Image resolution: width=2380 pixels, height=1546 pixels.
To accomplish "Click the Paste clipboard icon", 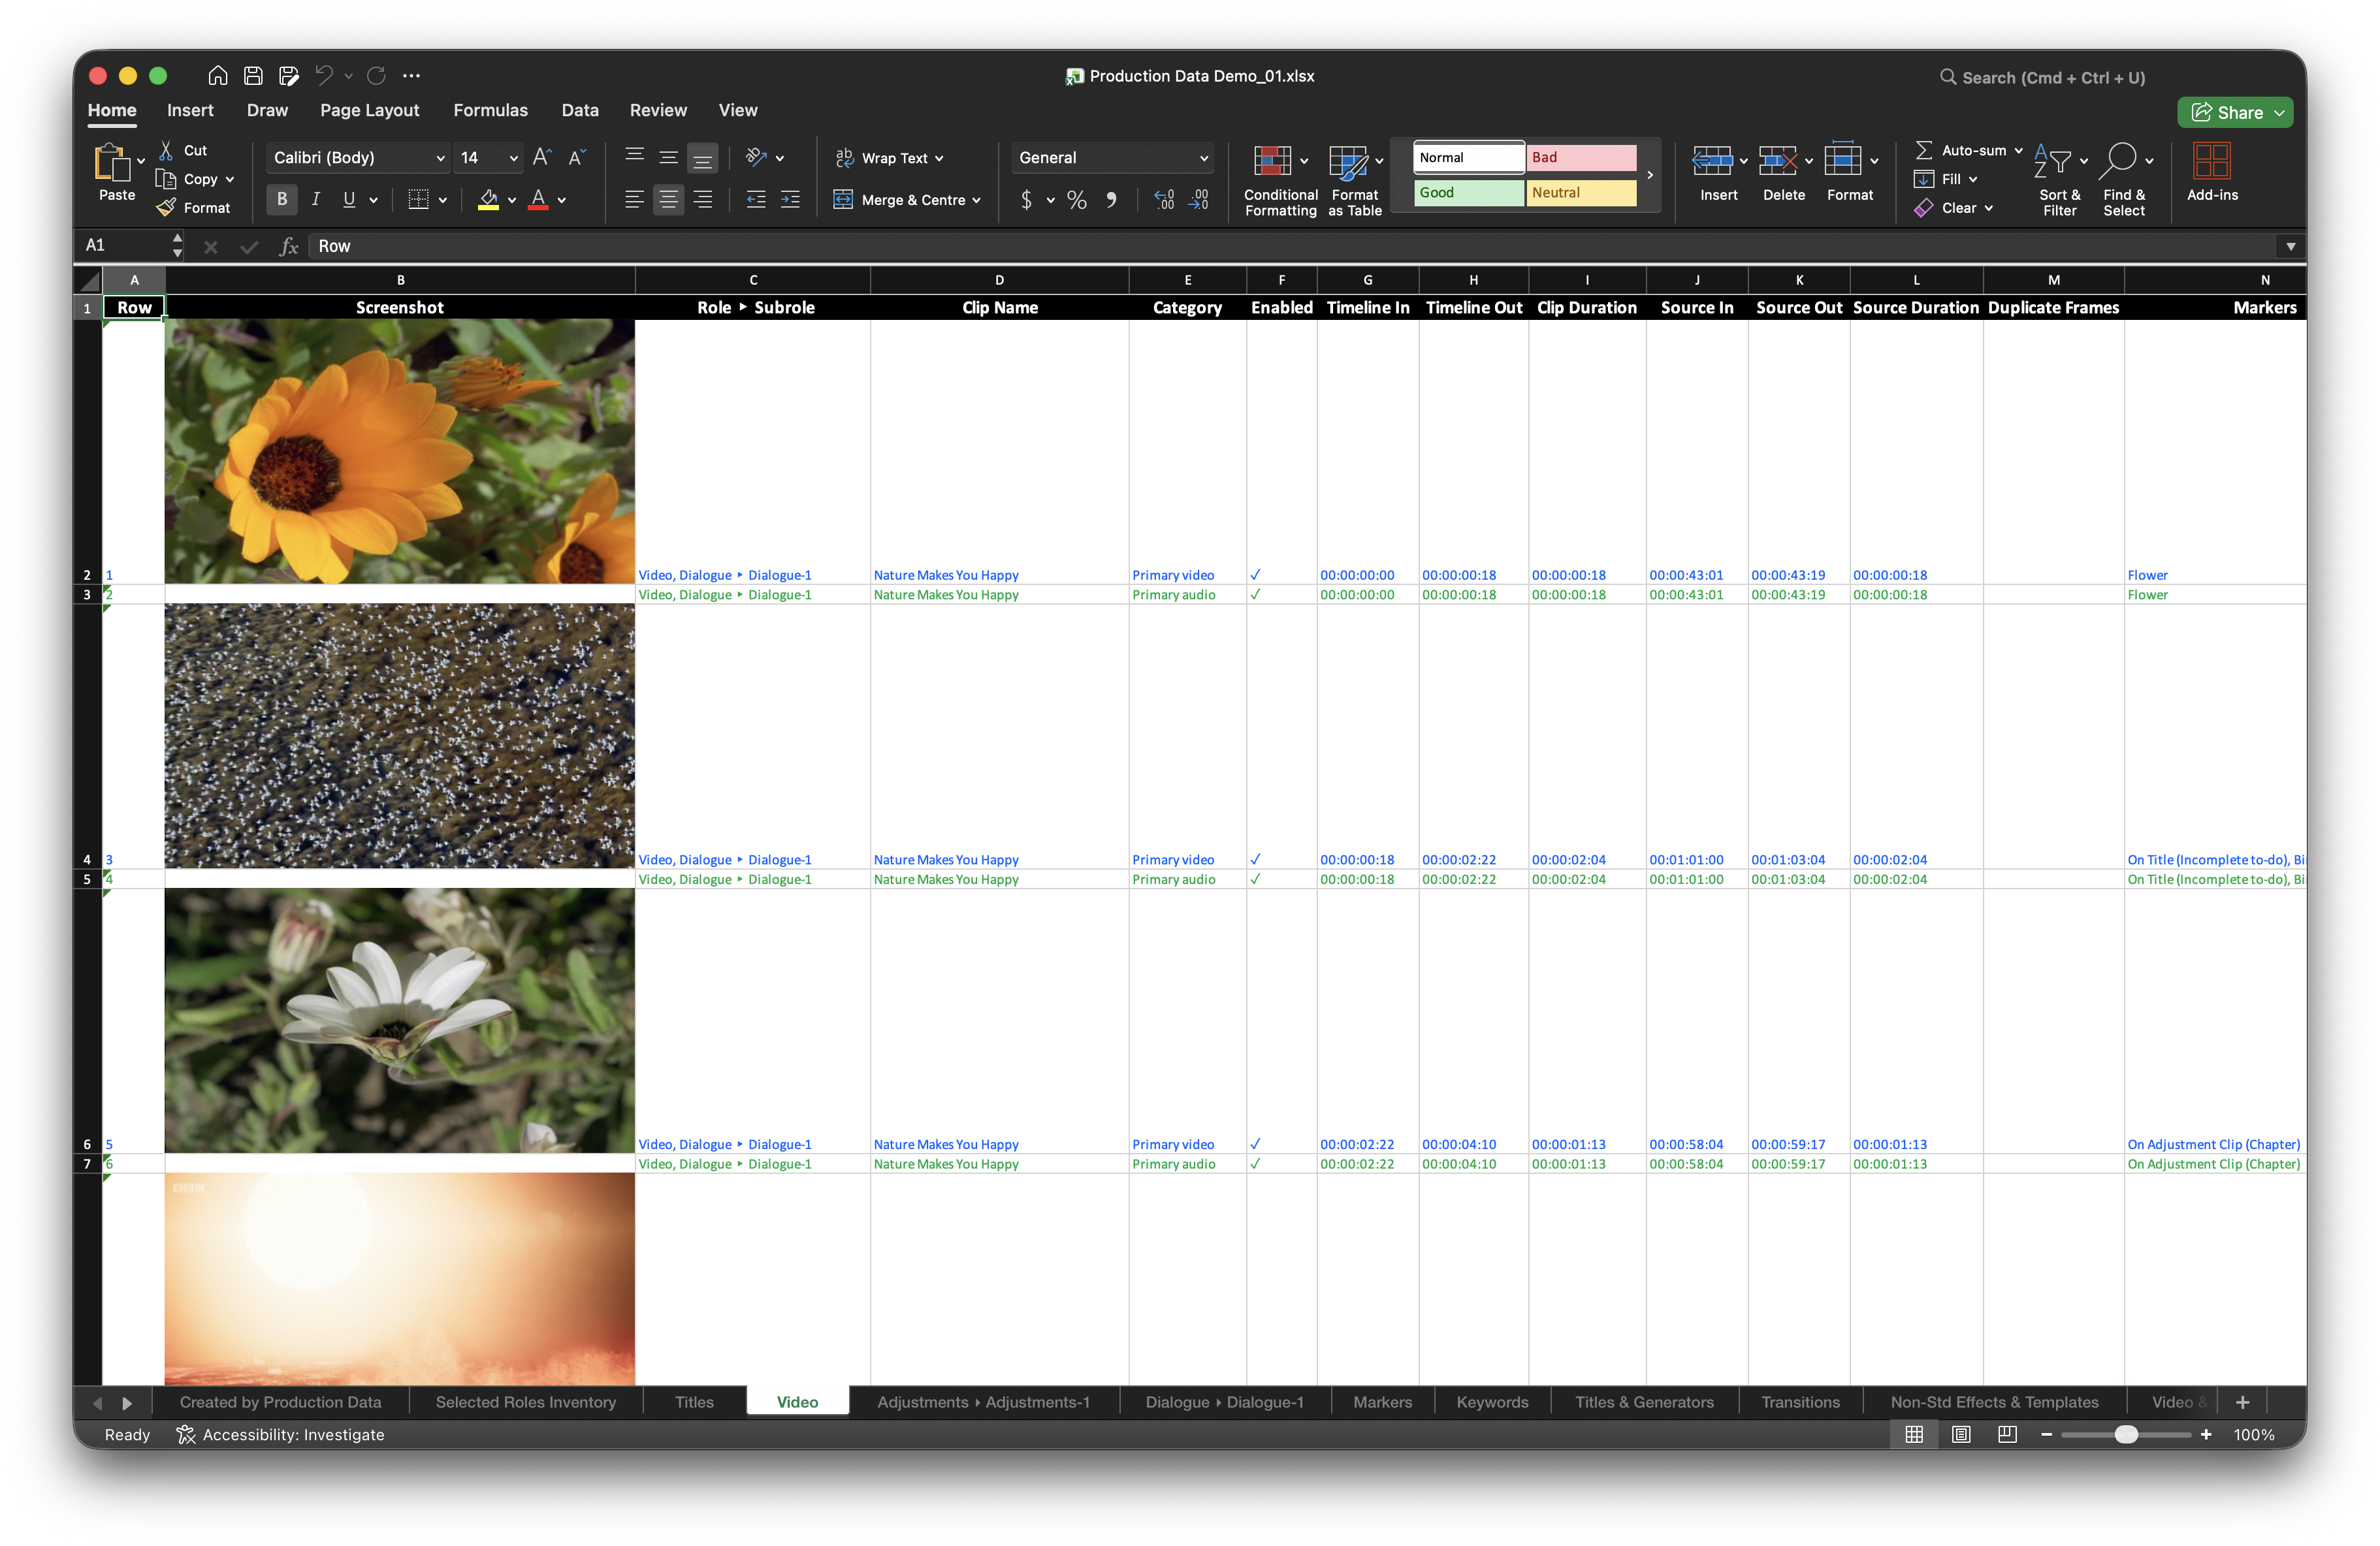I will pyautogui.click(x=112, y=162).
